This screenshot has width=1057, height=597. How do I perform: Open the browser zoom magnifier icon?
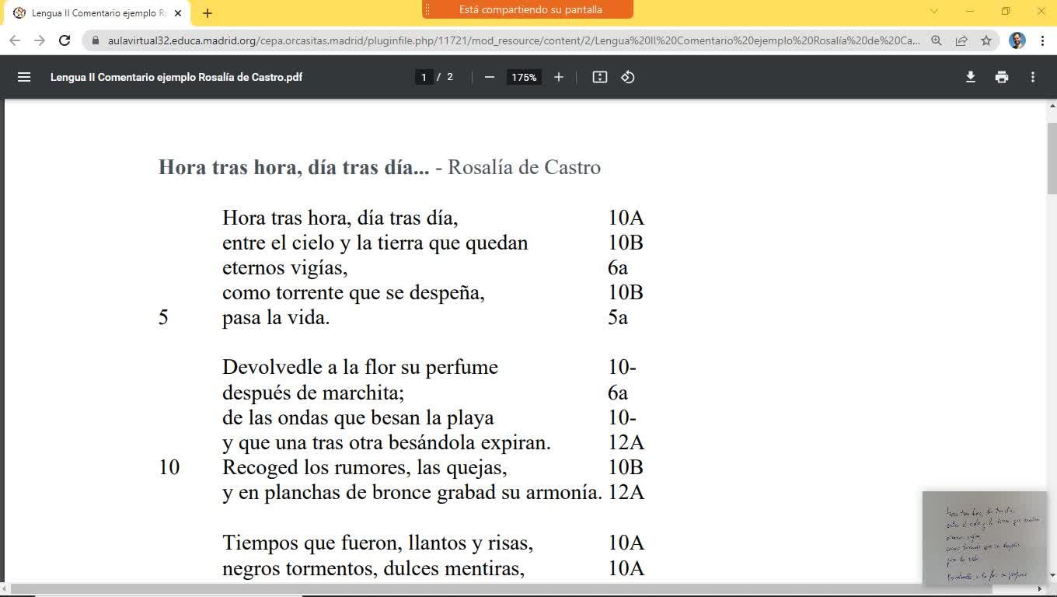pos(937,40)
